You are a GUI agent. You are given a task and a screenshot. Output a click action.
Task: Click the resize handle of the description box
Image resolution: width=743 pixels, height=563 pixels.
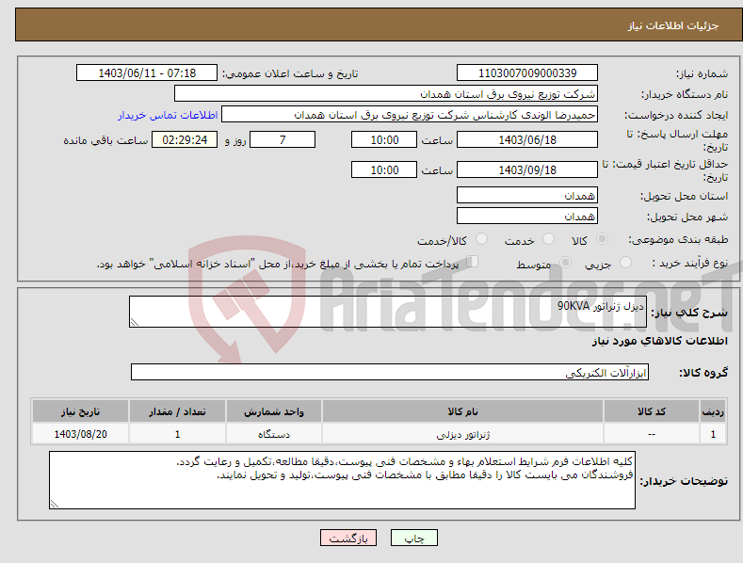tap(135, 322)
